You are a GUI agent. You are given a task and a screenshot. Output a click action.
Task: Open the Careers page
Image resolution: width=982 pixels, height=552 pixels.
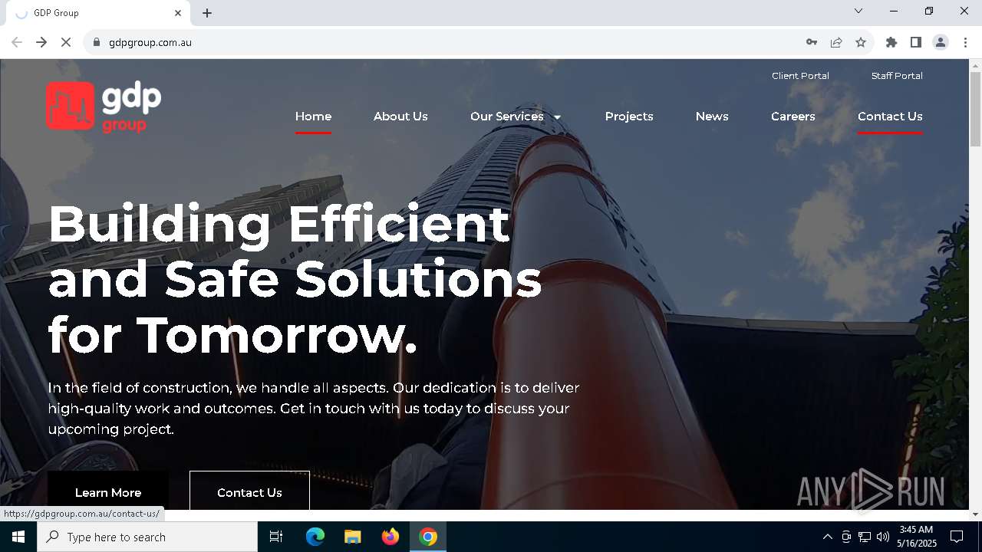793,117
